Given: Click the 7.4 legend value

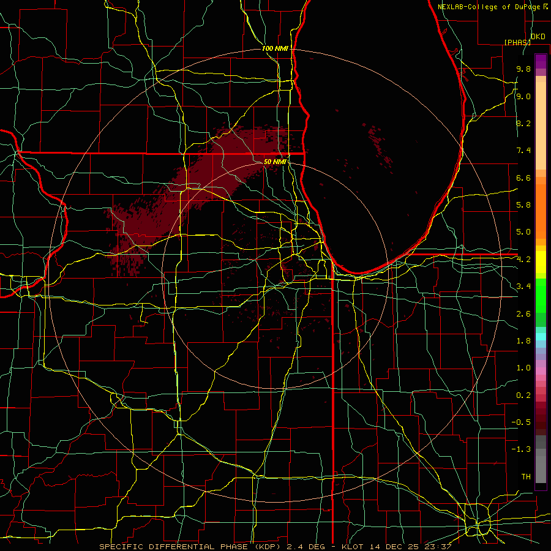Looking at the screenshot, I should 523,151.
